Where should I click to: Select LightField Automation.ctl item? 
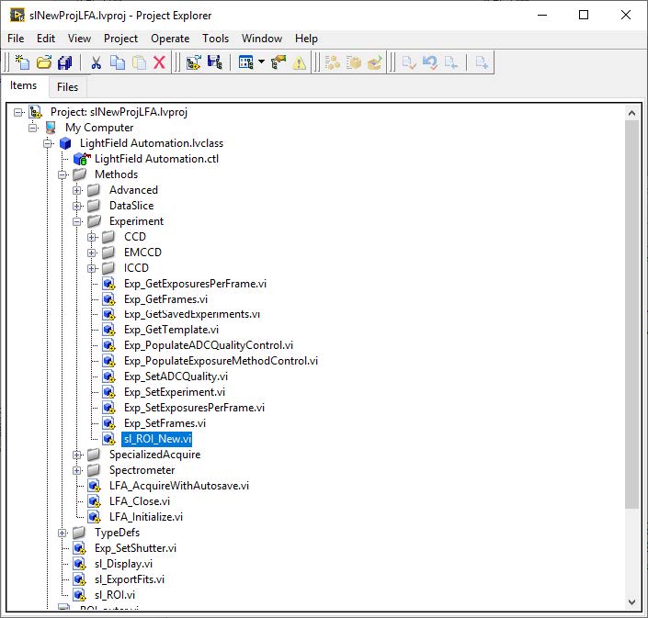coord(156,159)
